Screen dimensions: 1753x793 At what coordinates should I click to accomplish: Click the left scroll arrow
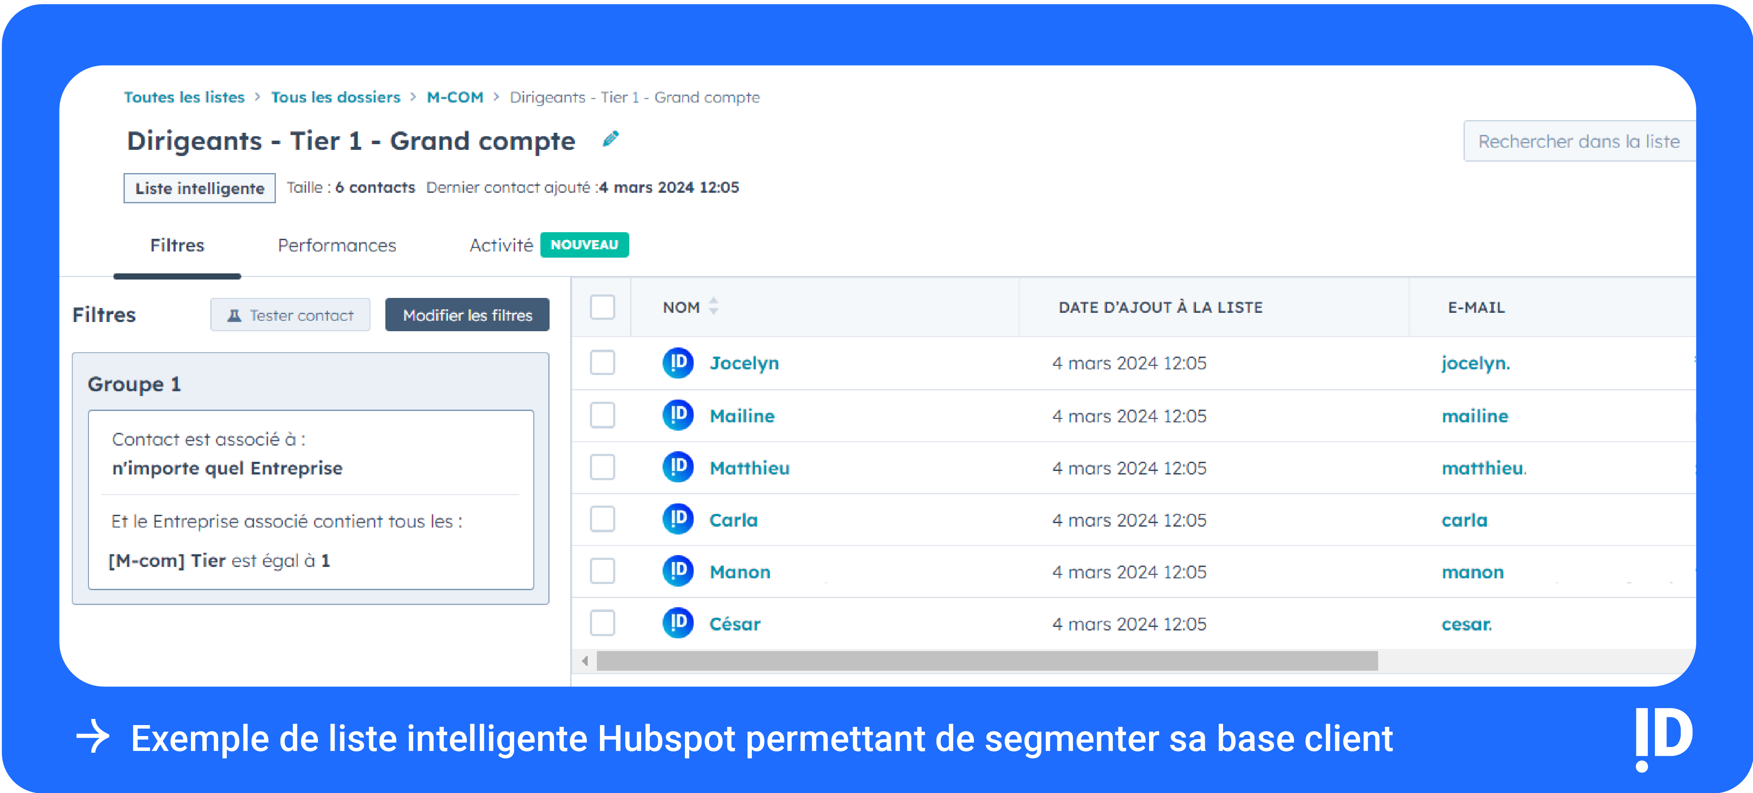[x=585, y=660]
